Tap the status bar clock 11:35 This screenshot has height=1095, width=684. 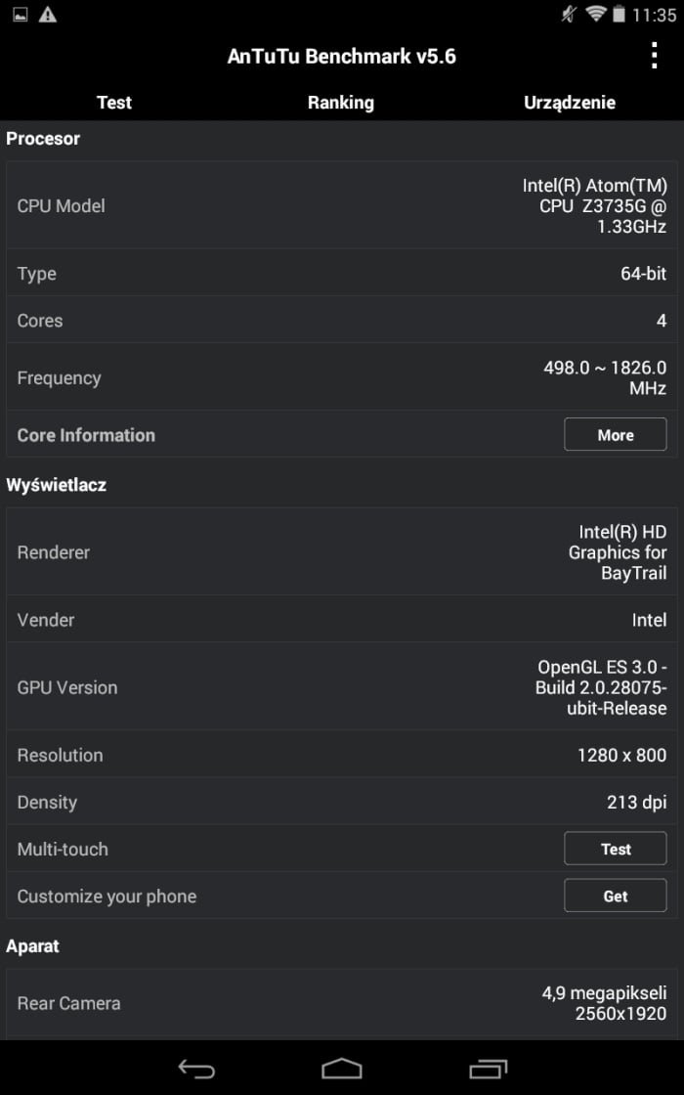654,15
